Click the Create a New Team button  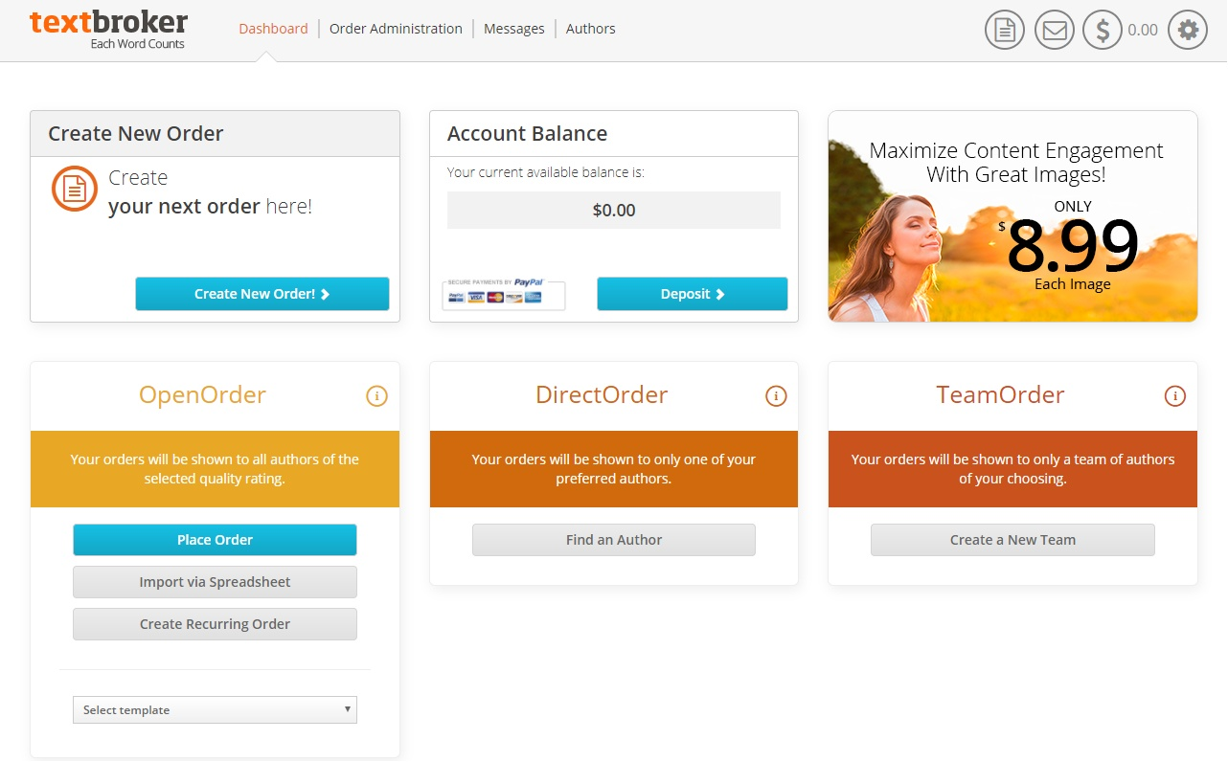(1012, 540)
